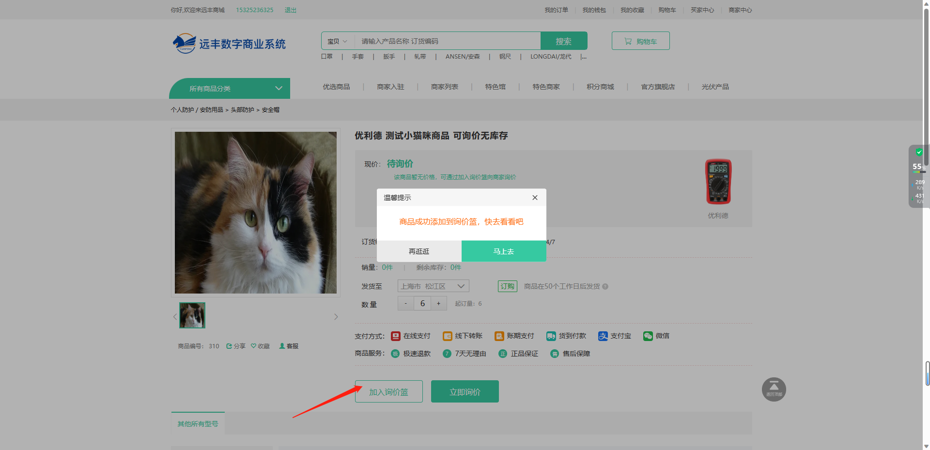Click the ANSEN/安森 hot keyword
Viewport: 930px width, 450px height.
(463, 57)
